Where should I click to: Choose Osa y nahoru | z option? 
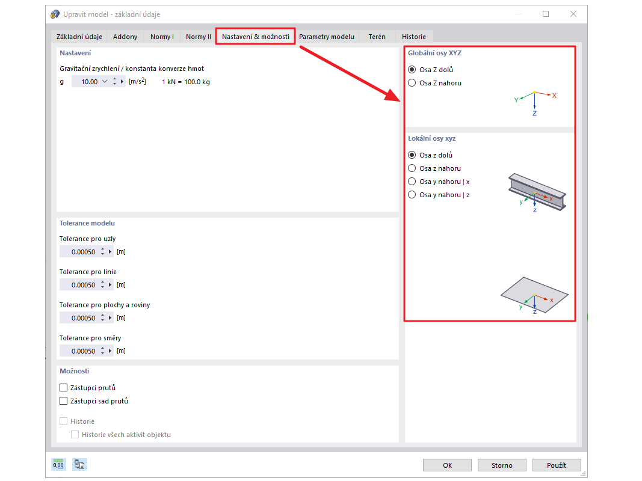(x=412, y=195)
